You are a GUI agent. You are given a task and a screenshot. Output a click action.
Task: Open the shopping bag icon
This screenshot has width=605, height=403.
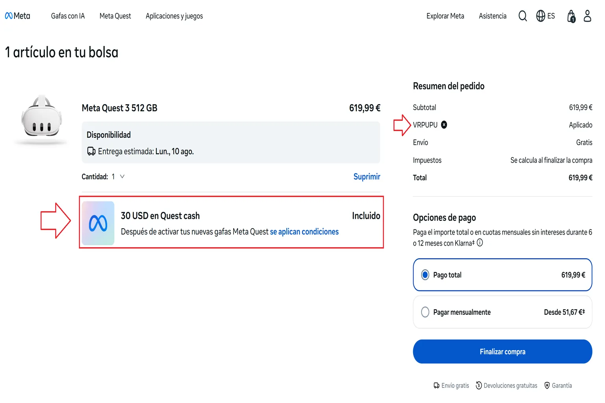click(571, 16)
